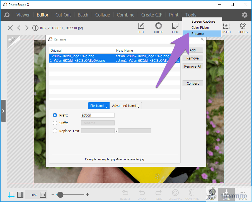This screenshot has width=252, height=202.
Task: Show image info circle icon
Action: tap(35, 28)
